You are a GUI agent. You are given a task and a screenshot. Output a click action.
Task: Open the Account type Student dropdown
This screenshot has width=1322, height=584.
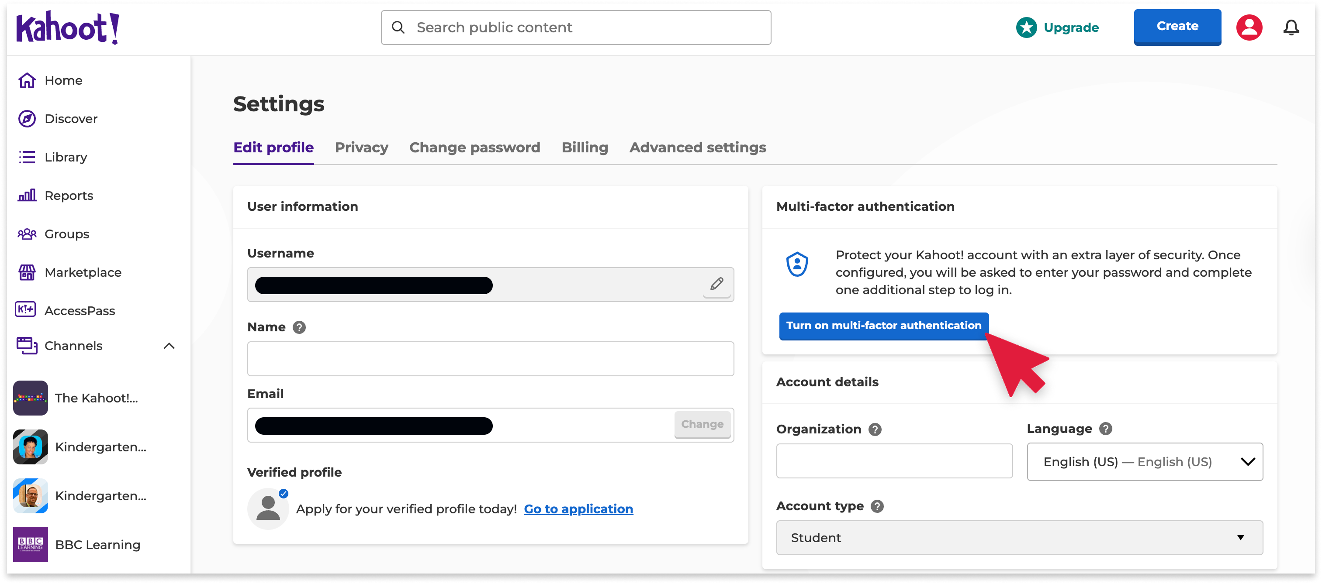tap(1019, 538)
